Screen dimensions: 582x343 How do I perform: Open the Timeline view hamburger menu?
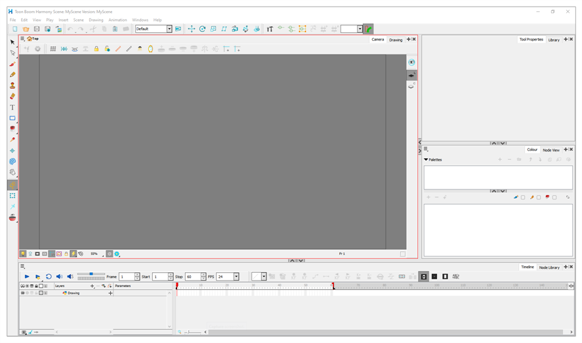tap(22, 266)
